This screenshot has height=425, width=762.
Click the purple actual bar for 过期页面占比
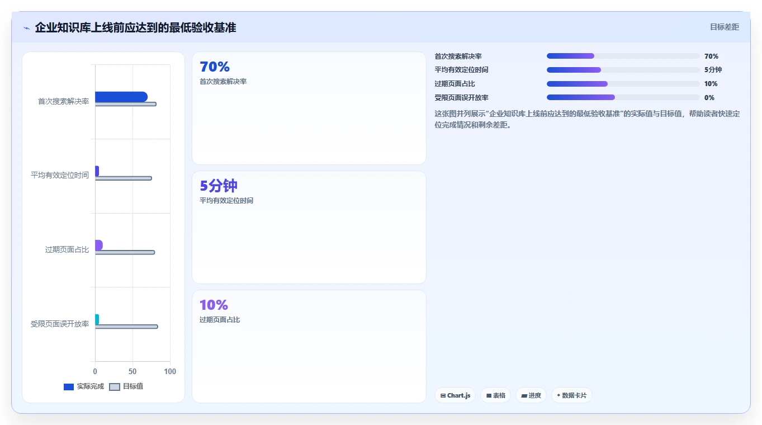(x=99, y=245)
